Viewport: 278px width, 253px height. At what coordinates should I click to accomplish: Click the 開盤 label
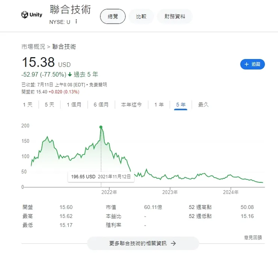click(x=28, y=207)
